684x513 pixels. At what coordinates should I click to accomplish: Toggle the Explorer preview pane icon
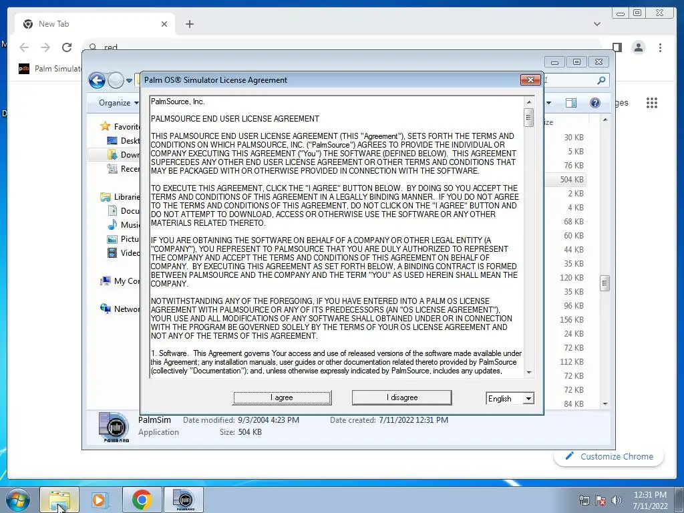(x=570, y=103)
